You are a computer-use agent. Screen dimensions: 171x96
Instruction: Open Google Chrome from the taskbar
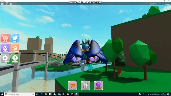[63, 94]
